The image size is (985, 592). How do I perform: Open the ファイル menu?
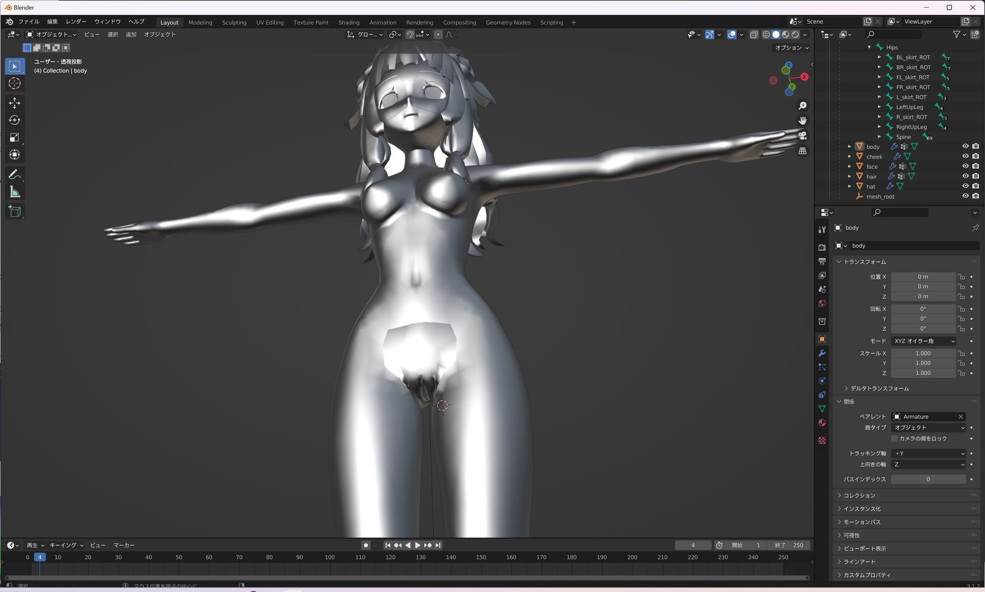pyautogui.click(x=29, y=22)
